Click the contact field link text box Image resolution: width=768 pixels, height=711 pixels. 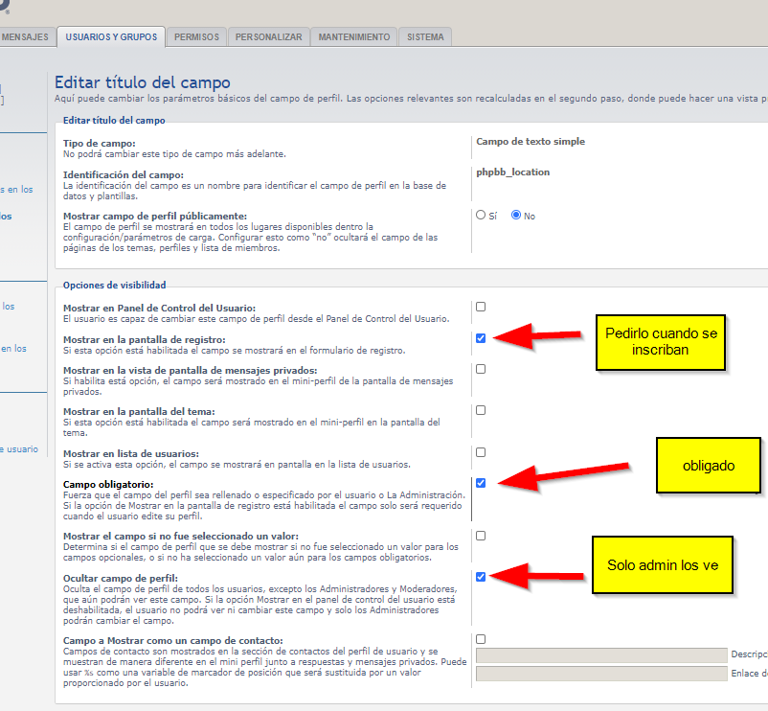(601, 674)
